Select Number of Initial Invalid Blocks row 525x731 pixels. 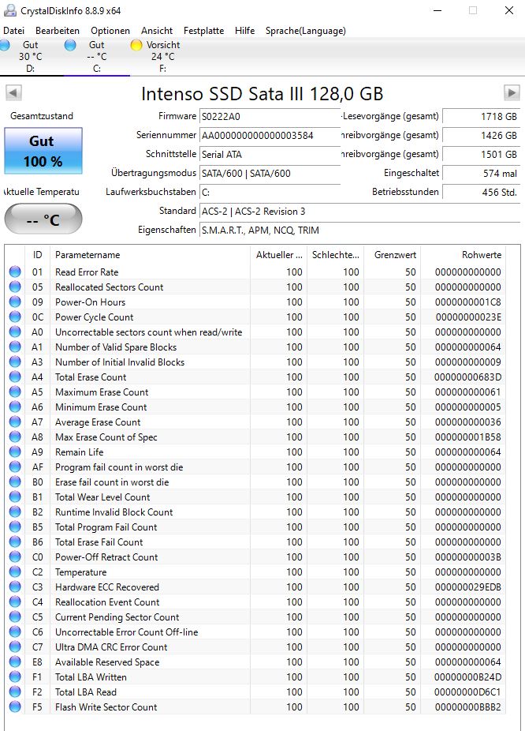(255, 362)
